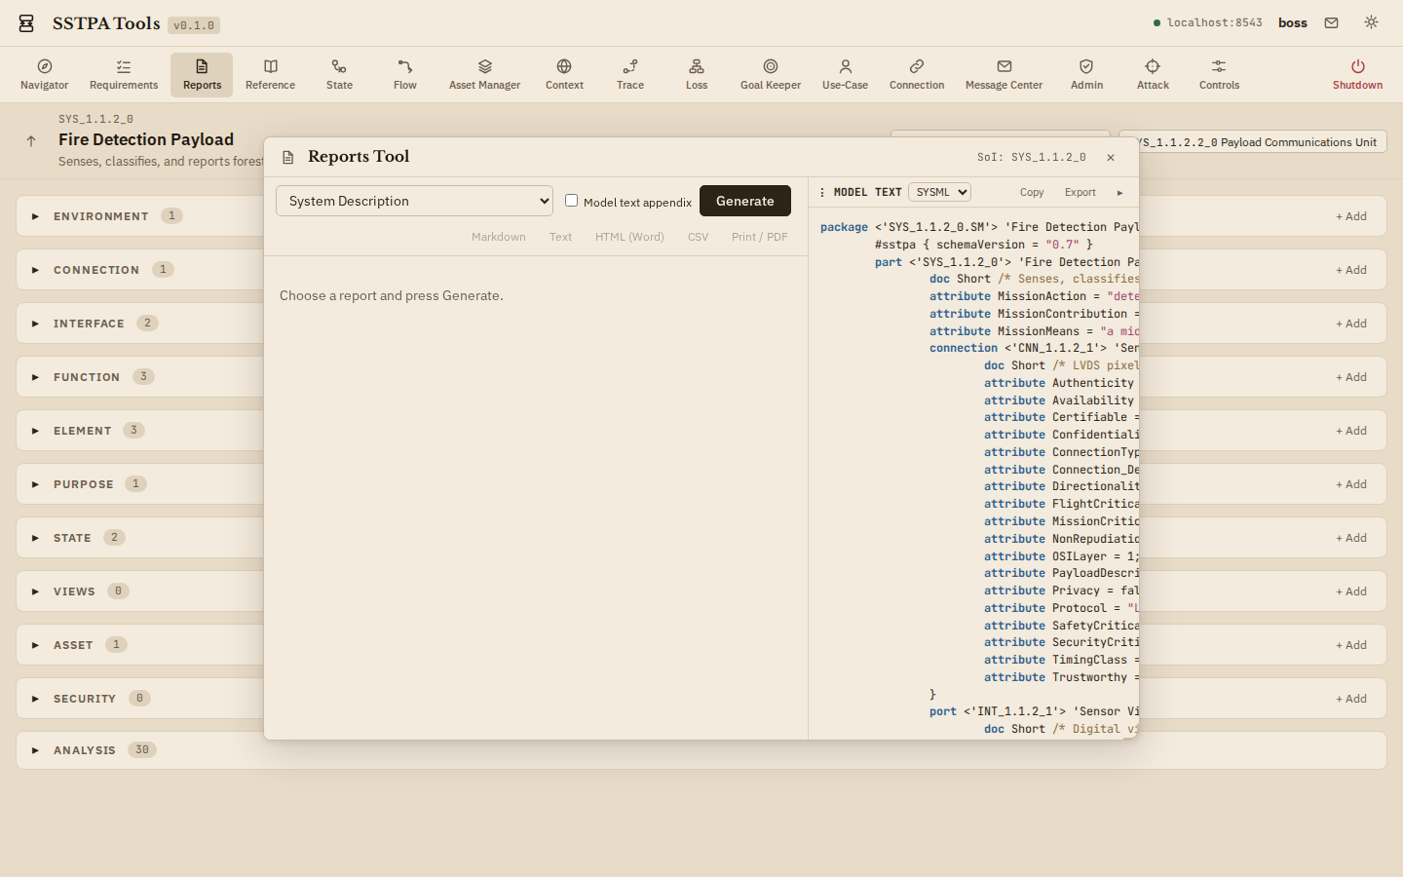The height and width of the screenshot is (877, 1403).
Task: Click the Shutdown power icon
Action: tap(1357, 66)
